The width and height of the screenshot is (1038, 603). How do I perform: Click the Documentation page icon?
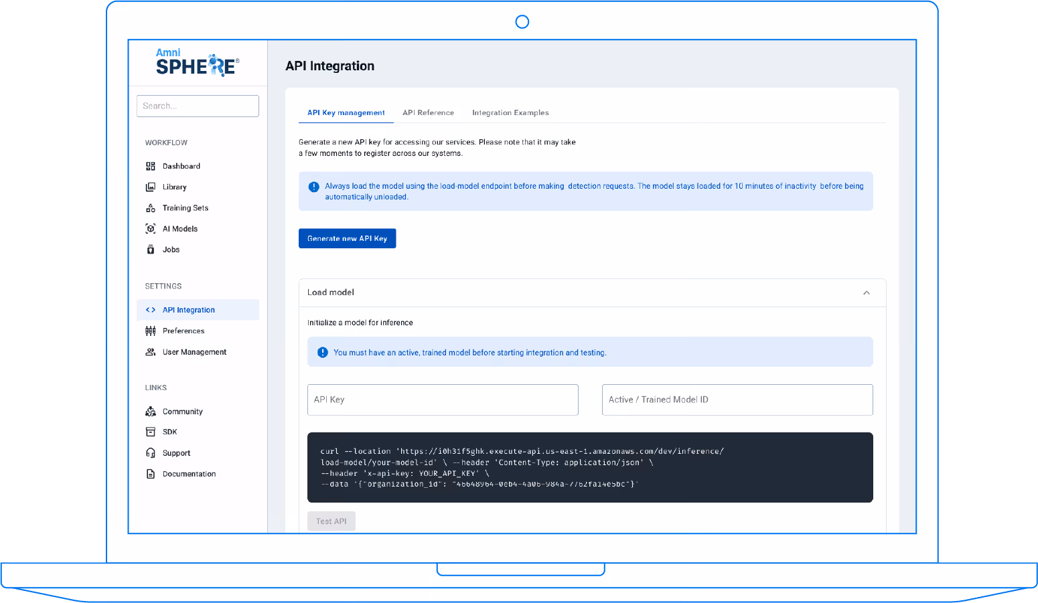click(151, 474)
